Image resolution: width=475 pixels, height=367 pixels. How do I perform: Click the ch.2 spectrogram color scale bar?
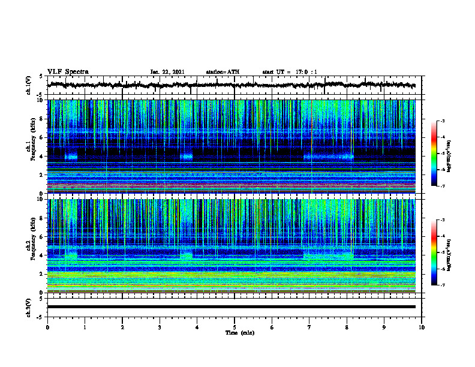point(434,252)
